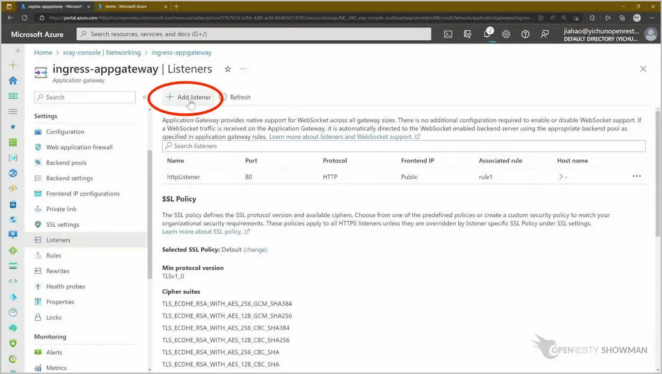Screen dimensions: 662x374
Task: Open SQL databases icon in sidebar
Action: pos(13,204)
